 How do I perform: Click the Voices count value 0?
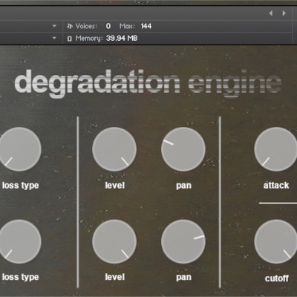[108, 26]
